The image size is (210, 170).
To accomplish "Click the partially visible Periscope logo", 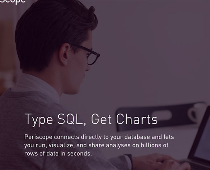I will pos(13,1).
